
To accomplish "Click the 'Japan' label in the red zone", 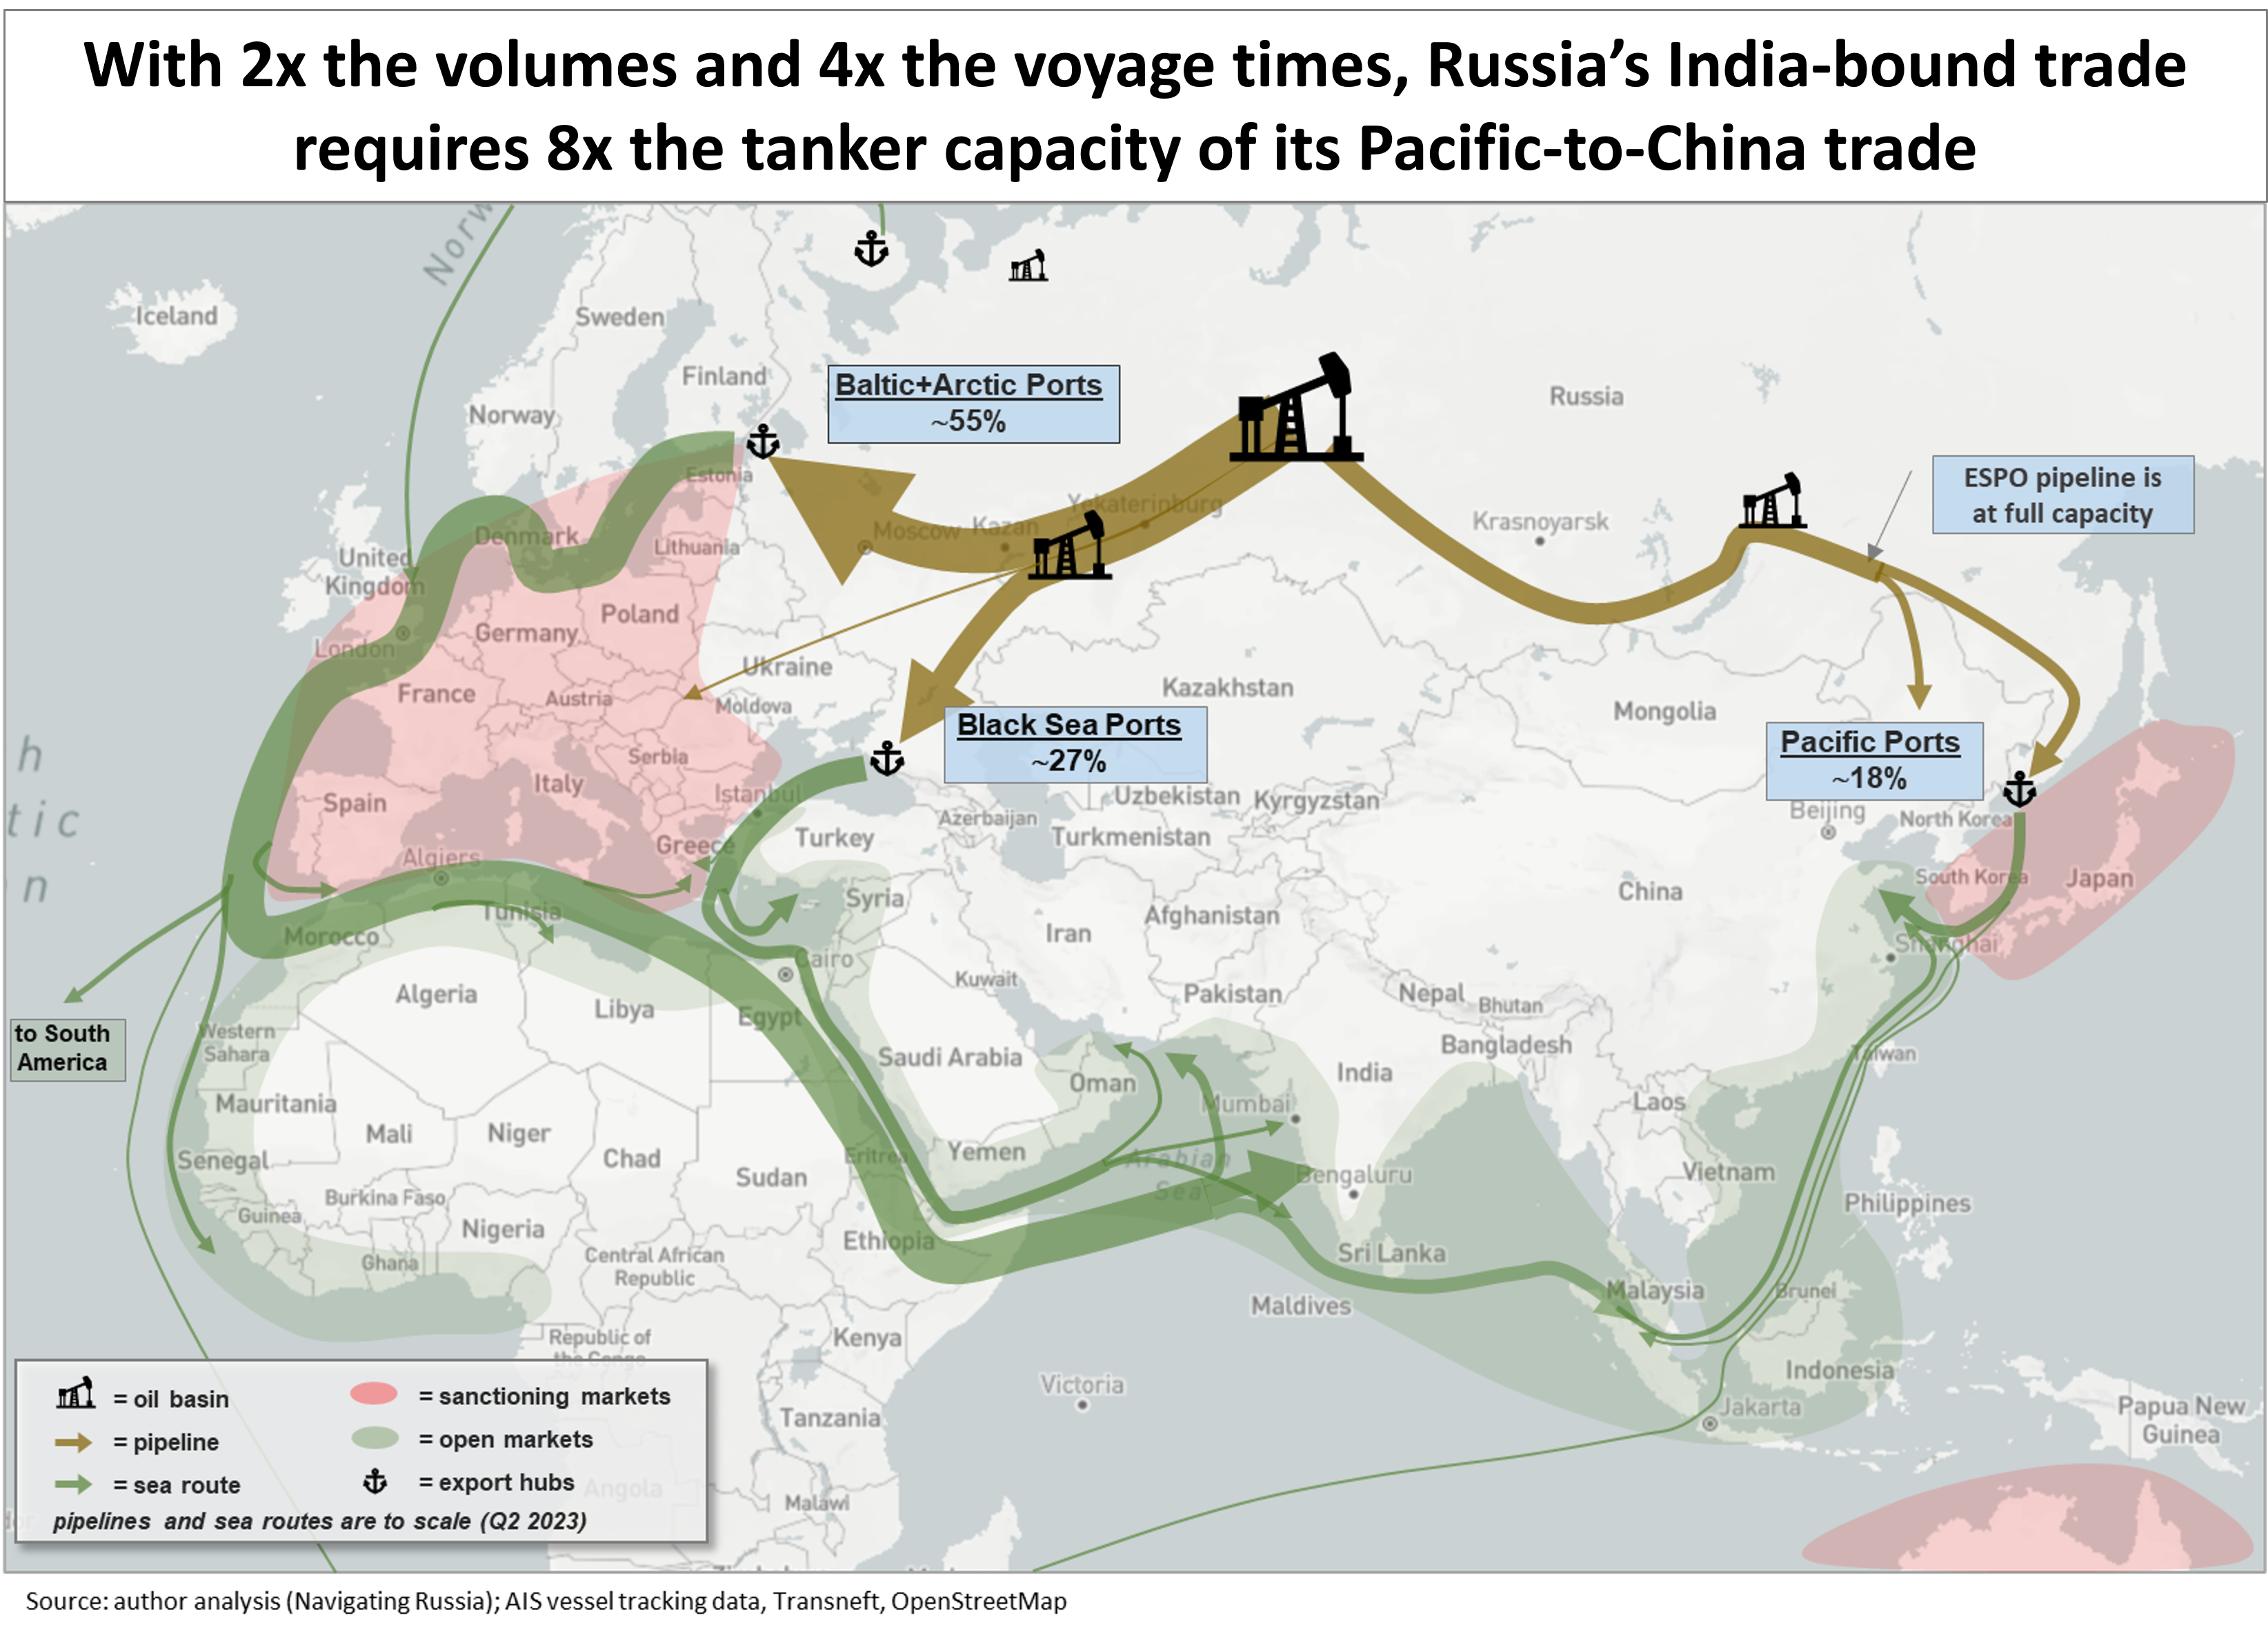I will click(2100, 879).
